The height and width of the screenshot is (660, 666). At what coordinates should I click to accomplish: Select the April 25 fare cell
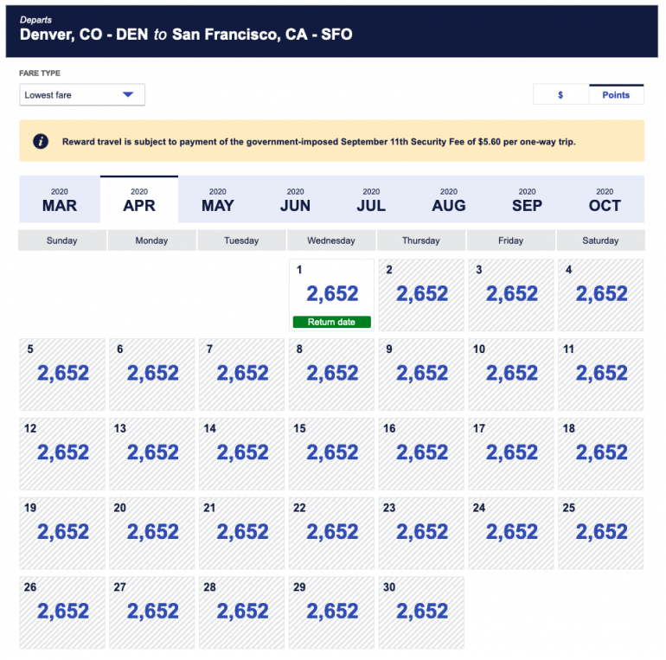click(x=601, y=533)
